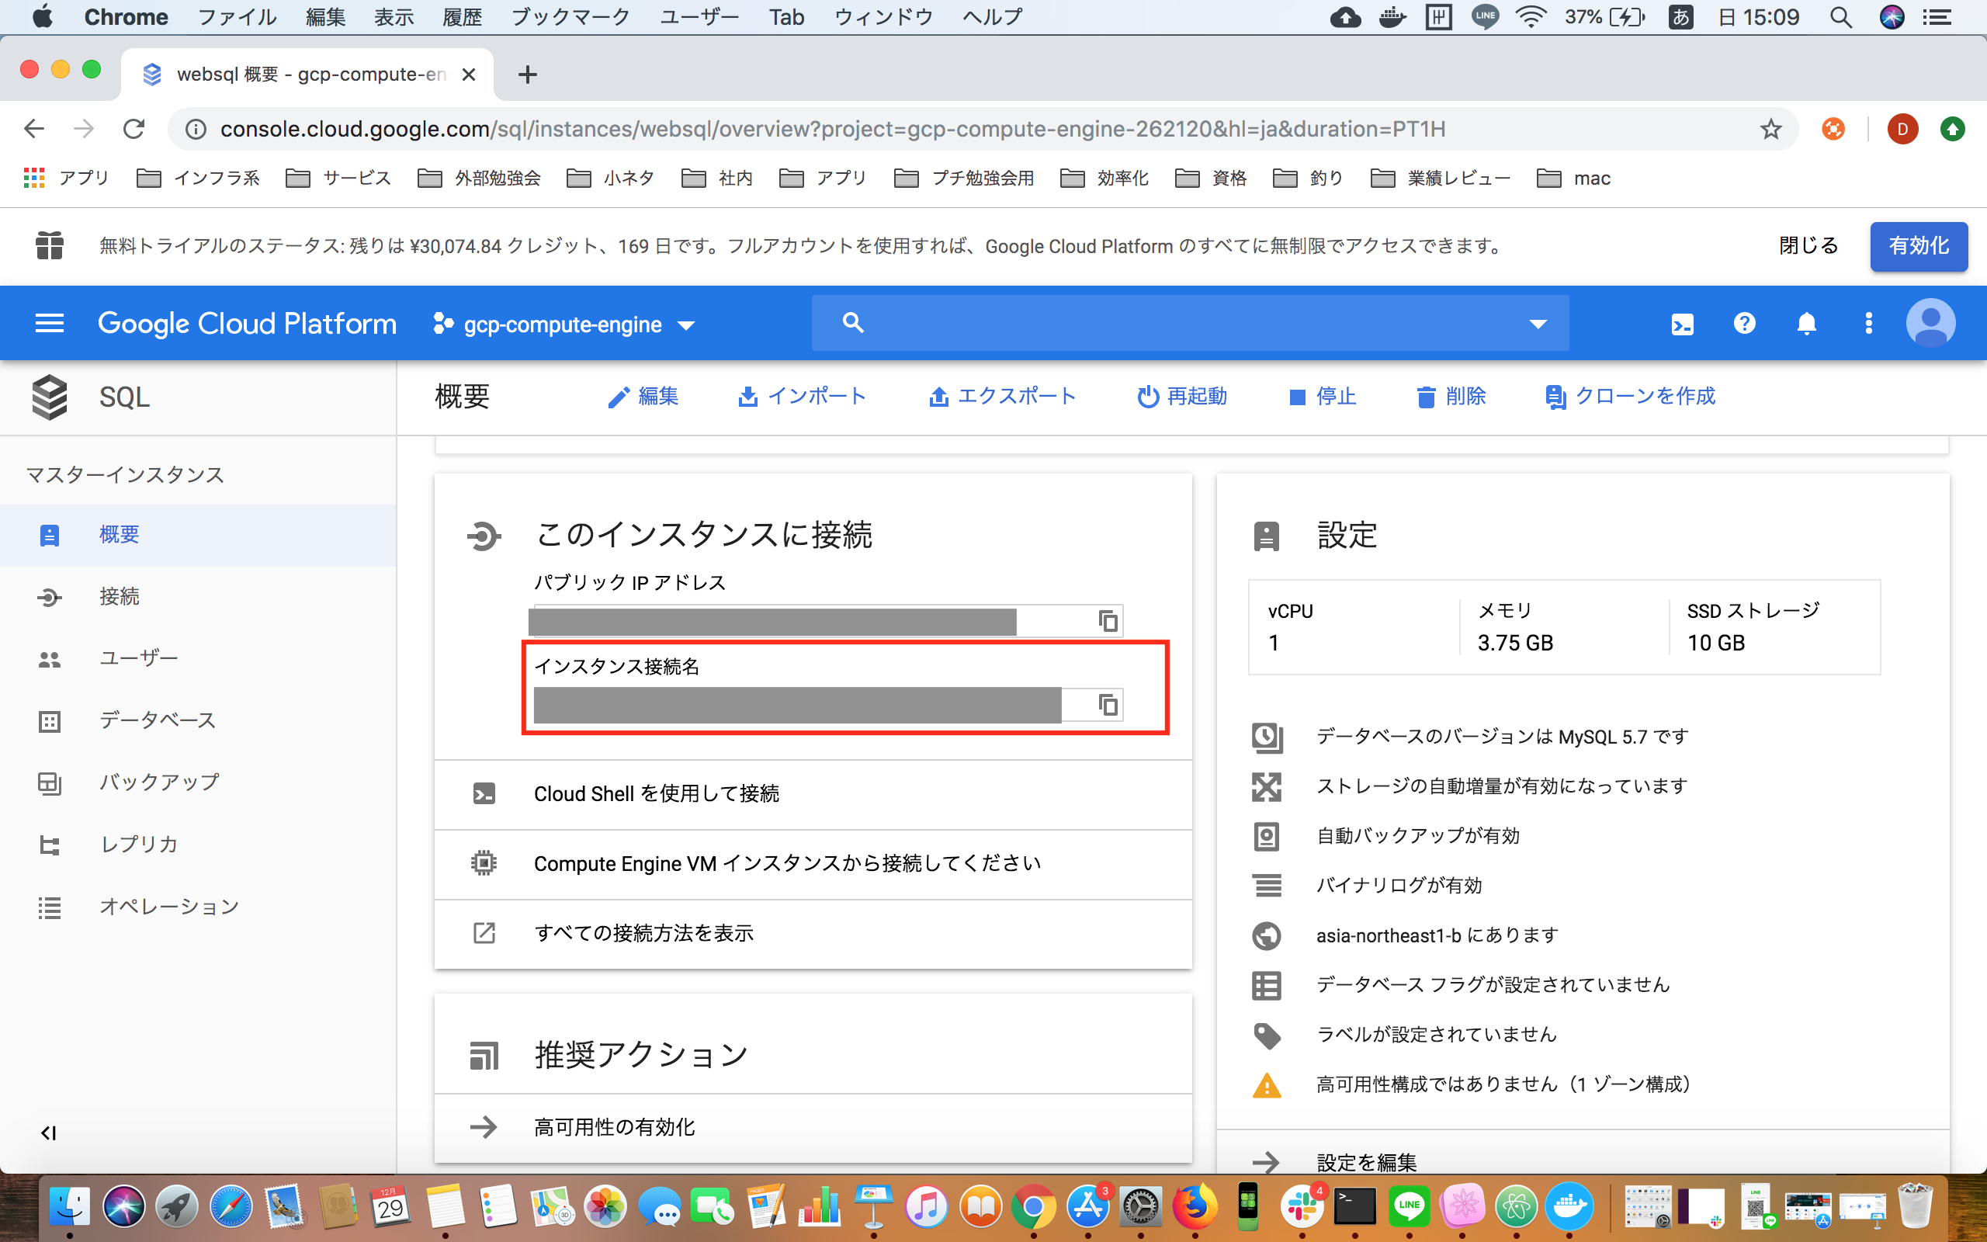Collapse the SQL side navigation panel
The height and width of the screenshot is (1242, 1987).
(48, 1133)
